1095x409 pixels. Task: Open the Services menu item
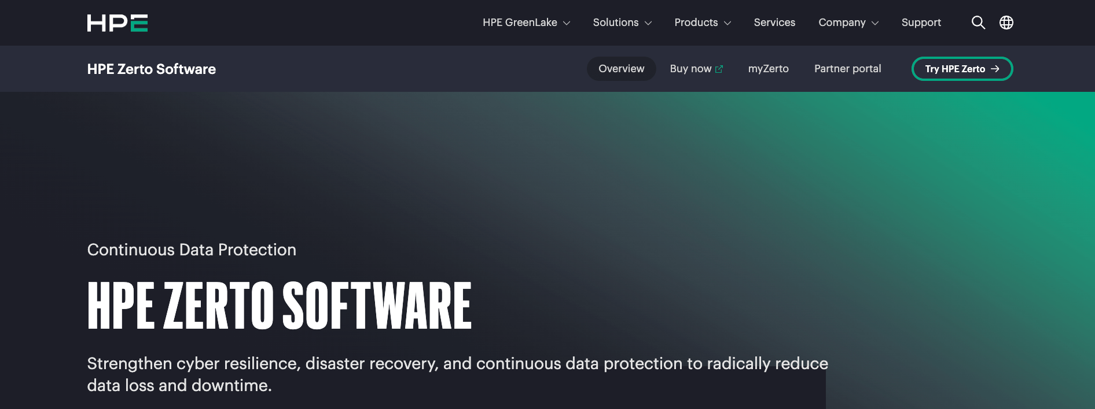coord(774,23)
